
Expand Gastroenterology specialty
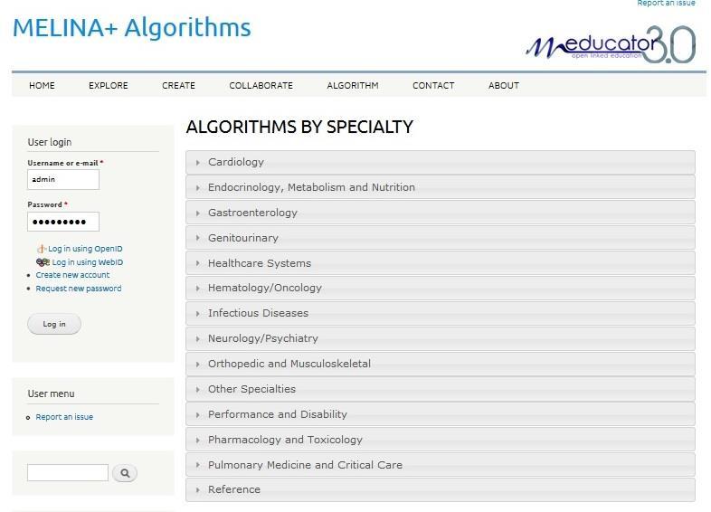pos(440,213)
